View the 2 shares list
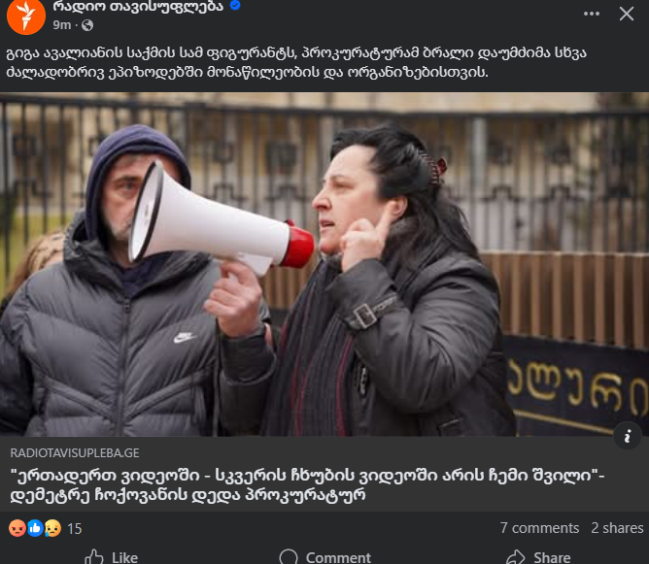The image size is (649, 564). pos(617,528)
